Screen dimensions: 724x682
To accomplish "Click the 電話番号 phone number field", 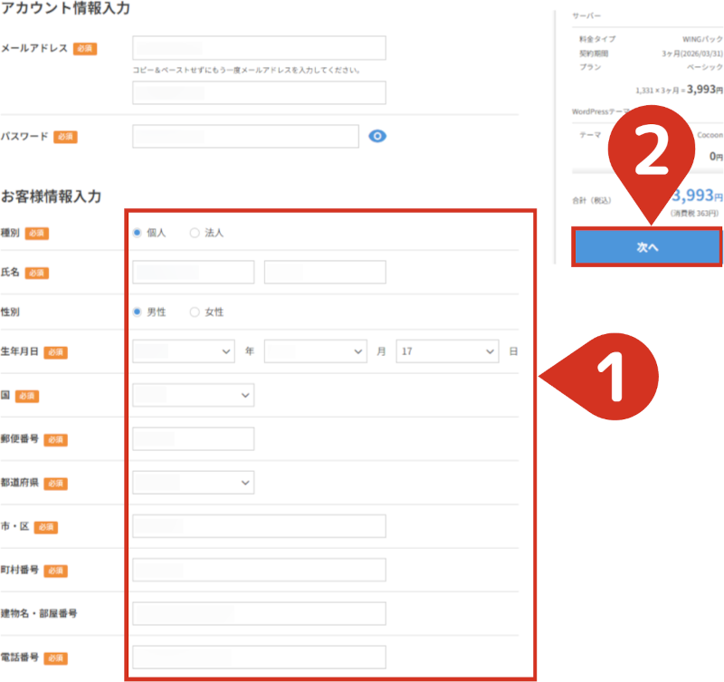I will pos(259,657).
